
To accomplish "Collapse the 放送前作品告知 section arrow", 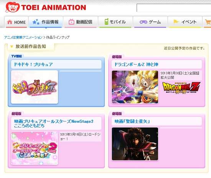I will [12, 46].
